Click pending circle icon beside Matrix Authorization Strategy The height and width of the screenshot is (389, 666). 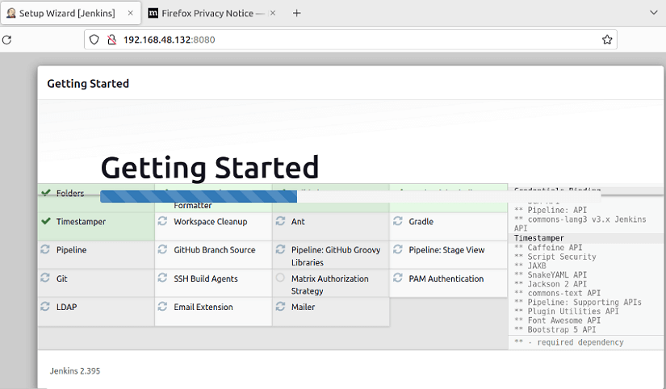click(x=280, y=278)
